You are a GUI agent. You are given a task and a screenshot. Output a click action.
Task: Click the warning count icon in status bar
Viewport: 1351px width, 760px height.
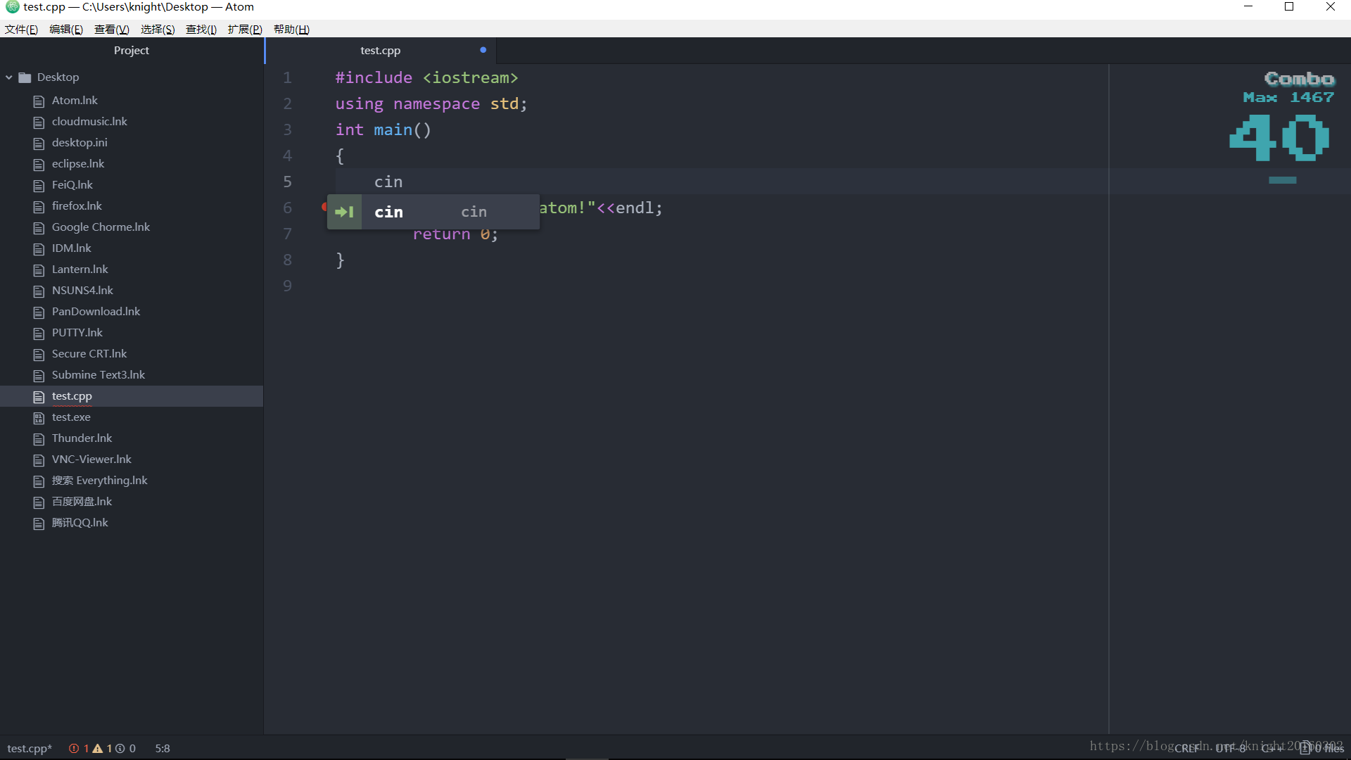click(x=97, y=748)
